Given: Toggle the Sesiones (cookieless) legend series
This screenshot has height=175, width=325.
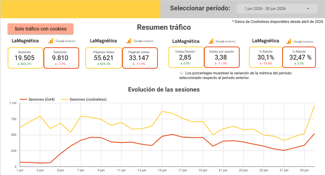Looking at the screenshot, I should tap(84, 99).
